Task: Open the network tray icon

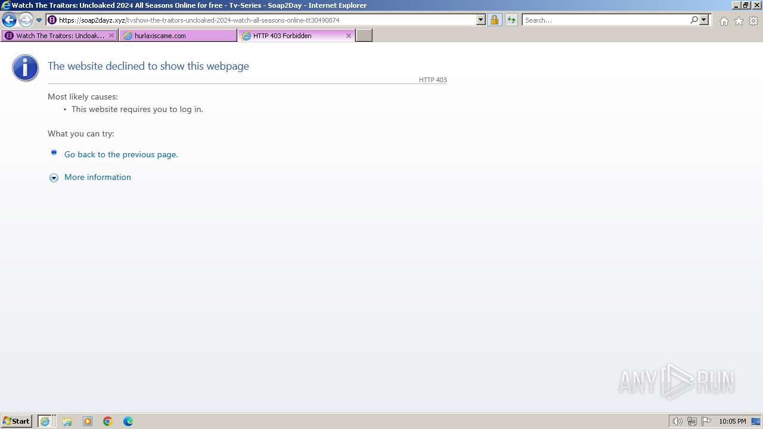Action: point(692,421)
